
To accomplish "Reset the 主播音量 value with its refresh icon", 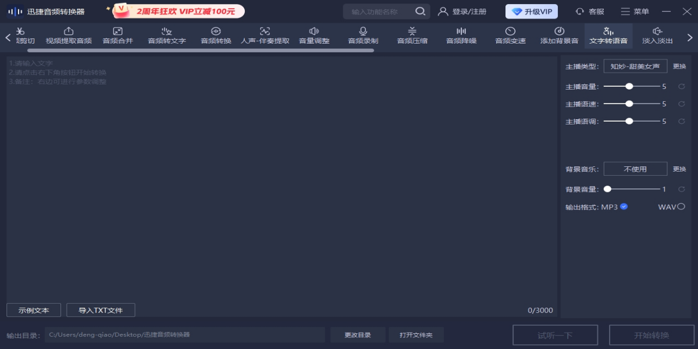I will click(x=681, y=87).
